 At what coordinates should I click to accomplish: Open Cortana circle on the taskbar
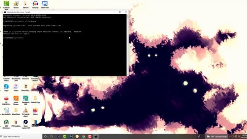click(x=46, y=136)
